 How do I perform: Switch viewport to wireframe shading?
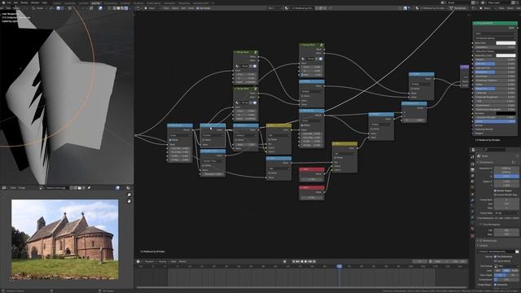click(x=115, y=8)
